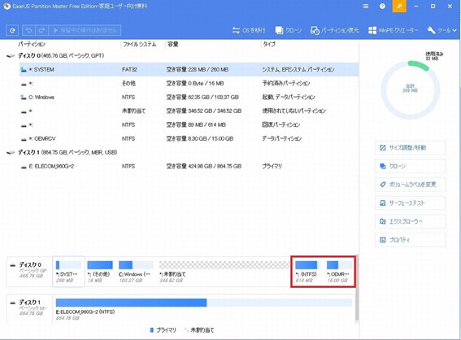Open パーティション復元 partition recovery

coord(335,30)
